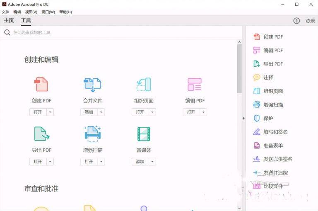Select 组织页面 icon in right sidebar
The height and width of the screenshot is (211, 318).
point(257,91)
